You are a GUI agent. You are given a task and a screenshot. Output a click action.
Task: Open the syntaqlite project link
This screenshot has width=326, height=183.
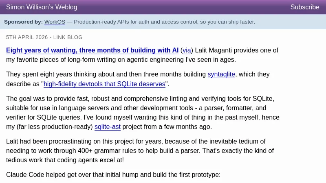click(221, 74)
